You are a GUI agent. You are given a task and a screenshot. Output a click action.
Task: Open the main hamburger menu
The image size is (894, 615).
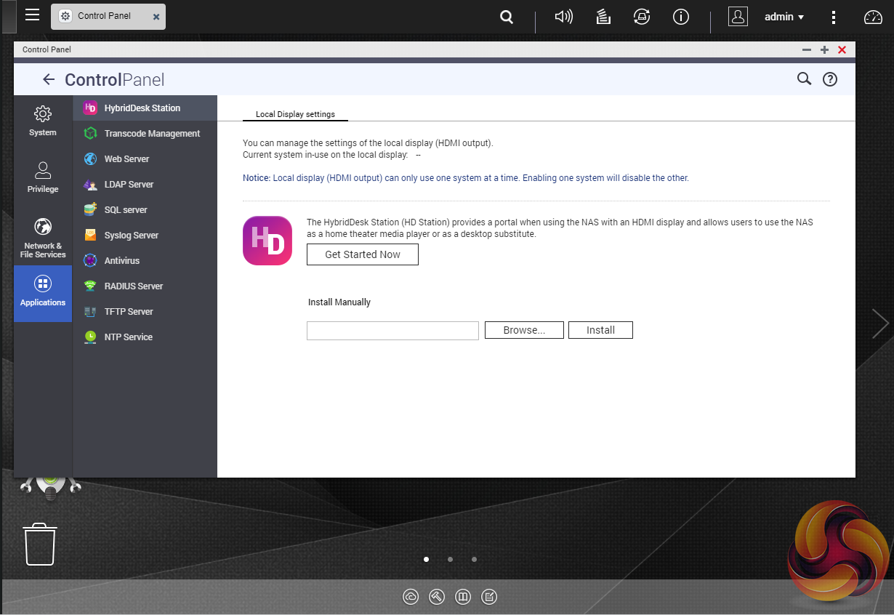point(32,15)
